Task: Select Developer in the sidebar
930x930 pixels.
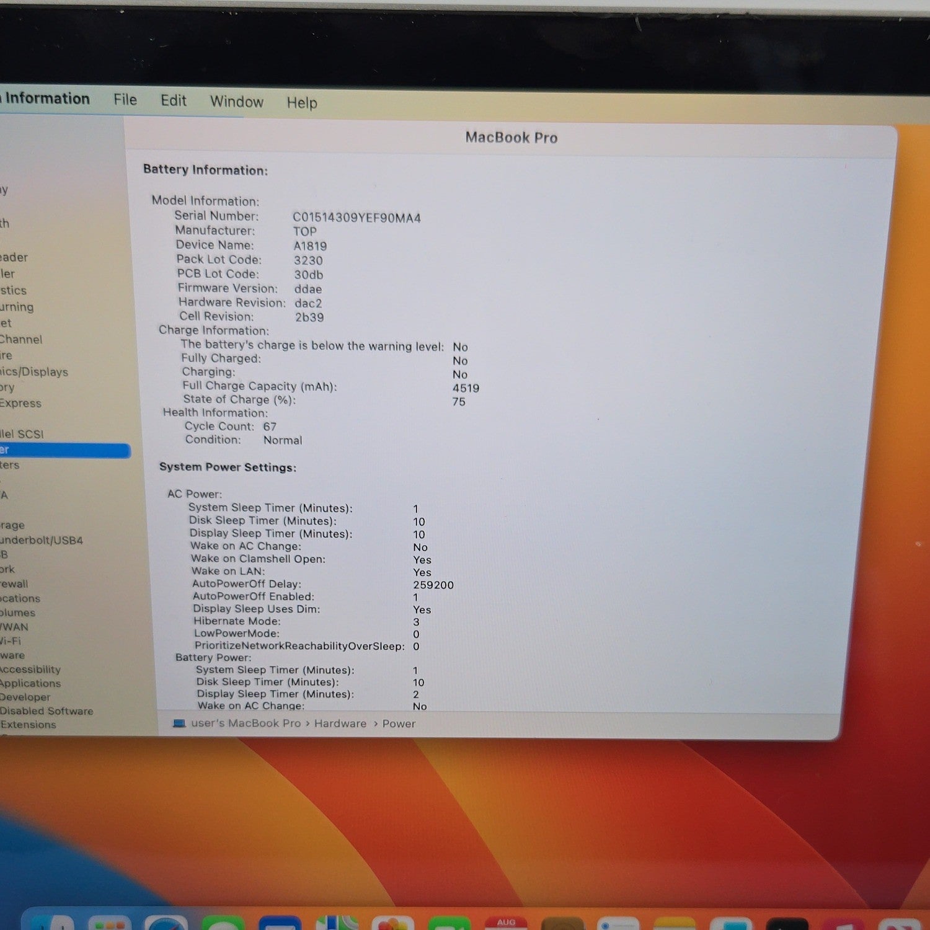Action: click(x=25, y=697)
